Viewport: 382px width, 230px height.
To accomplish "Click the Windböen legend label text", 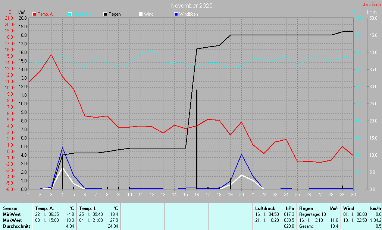I will [x=189, y=14].
